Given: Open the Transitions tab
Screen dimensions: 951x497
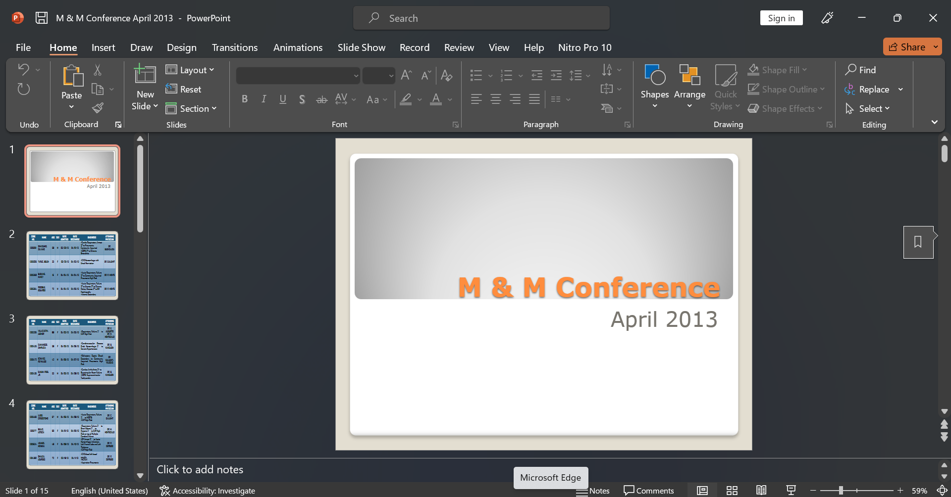Looking at the screenshot, I should [234, 47].
